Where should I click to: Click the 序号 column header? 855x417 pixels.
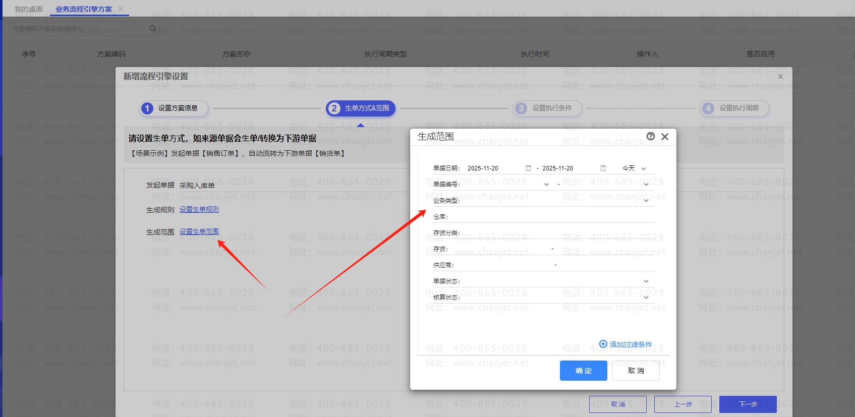(x=29, y=54)
